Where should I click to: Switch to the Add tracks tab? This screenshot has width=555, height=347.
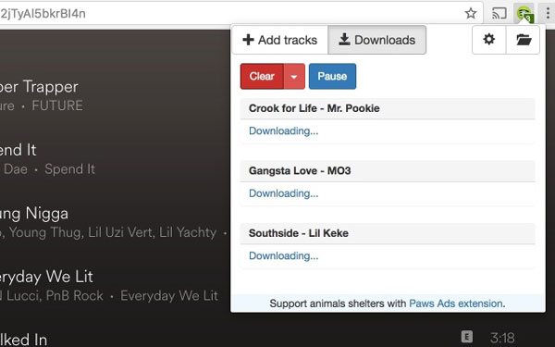pos(280,40)
